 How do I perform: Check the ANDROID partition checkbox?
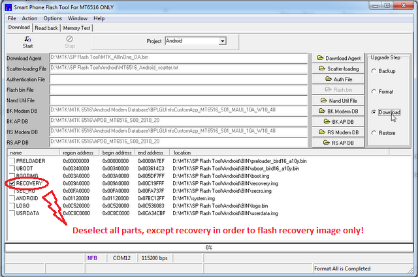pos(12,198)
